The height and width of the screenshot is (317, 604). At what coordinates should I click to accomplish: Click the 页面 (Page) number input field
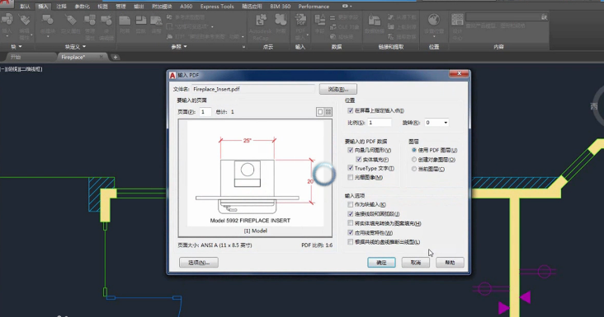pyautogui.click(x=205, y=112)
